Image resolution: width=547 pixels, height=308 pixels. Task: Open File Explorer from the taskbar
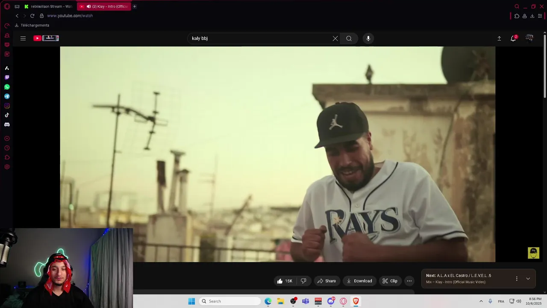pyautogui.click(x=280, y=301)
